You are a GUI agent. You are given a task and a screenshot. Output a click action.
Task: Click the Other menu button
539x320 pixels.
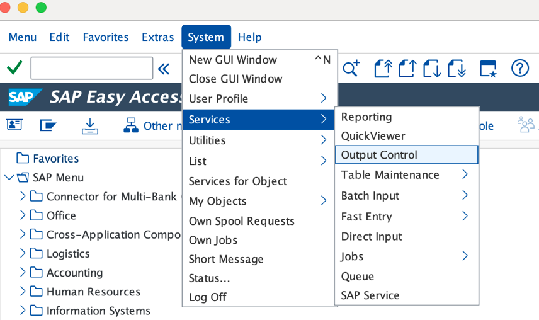coord(152,125)
